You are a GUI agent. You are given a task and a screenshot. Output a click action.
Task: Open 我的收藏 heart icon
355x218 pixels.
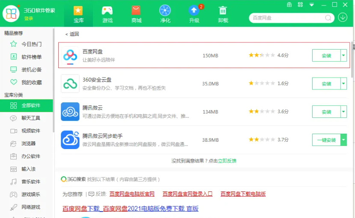[x=14, y=82]
